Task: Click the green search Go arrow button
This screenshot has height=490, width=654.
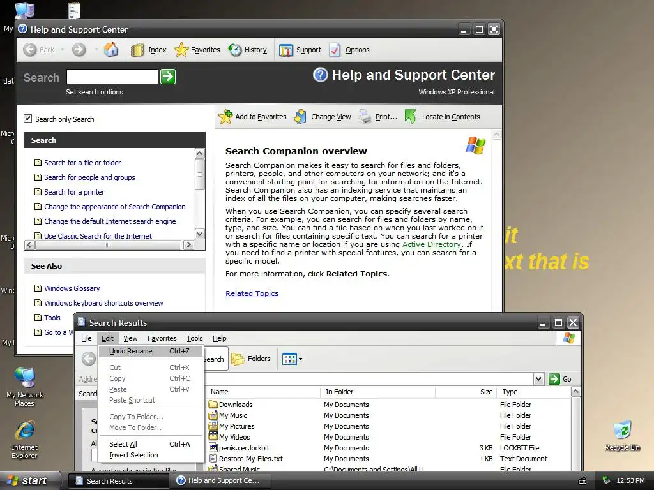Action: click(168, 77)
